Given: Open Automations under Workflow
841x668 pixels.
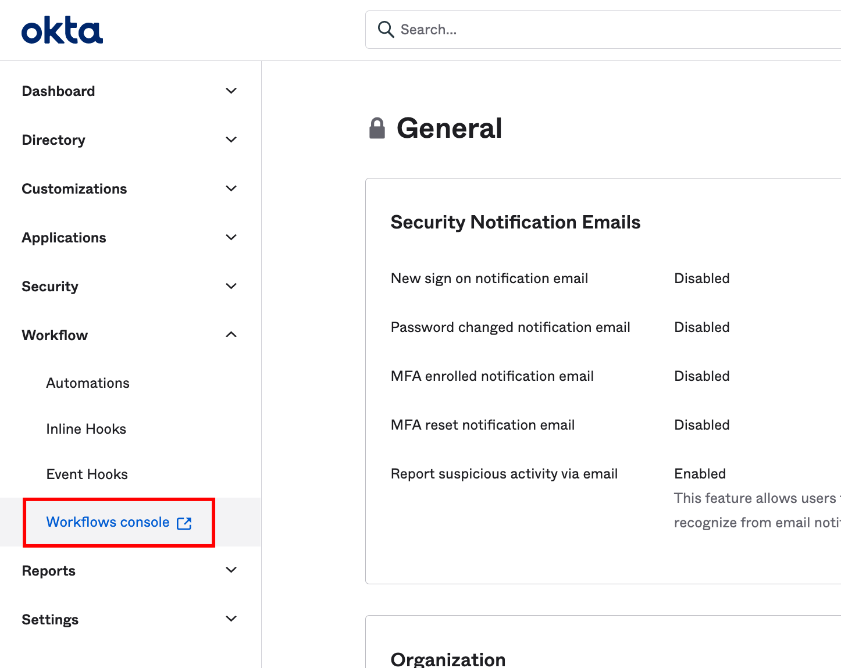Looking at the screenshot, I should [x=88, y=383].
